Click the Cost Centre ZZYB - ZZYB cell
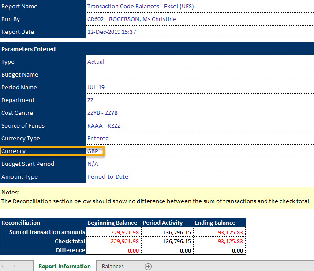314x271 pixels. [x=200, y=113]
